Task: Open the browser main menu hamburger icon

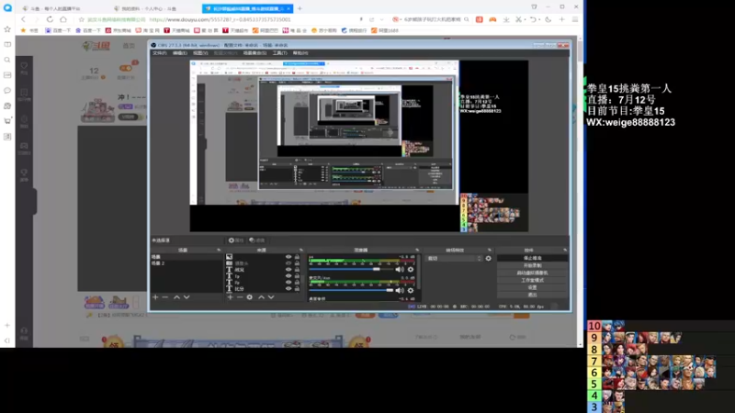Action: [575, 19]
